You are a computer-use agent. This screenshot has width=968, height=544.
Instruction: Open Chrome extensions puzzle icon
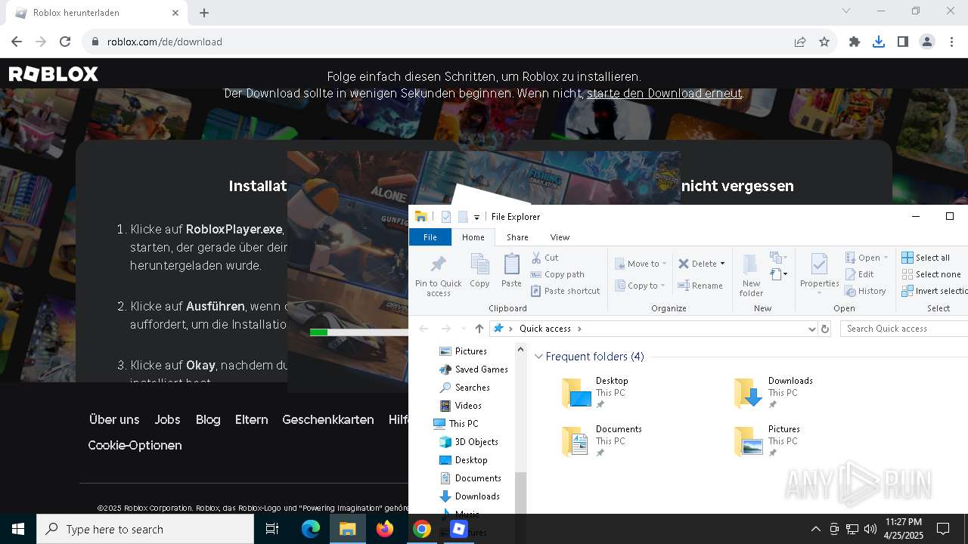point(855,42)
